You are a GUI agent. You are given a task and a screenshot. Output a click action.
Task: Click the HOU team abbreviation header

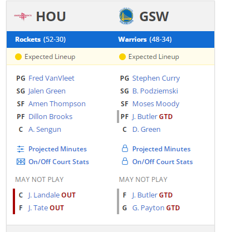tap(51, 17)
